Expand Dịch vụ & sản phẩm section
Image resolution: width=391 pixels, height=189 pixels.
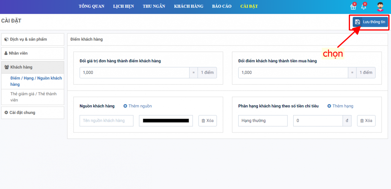coord(33,39)
